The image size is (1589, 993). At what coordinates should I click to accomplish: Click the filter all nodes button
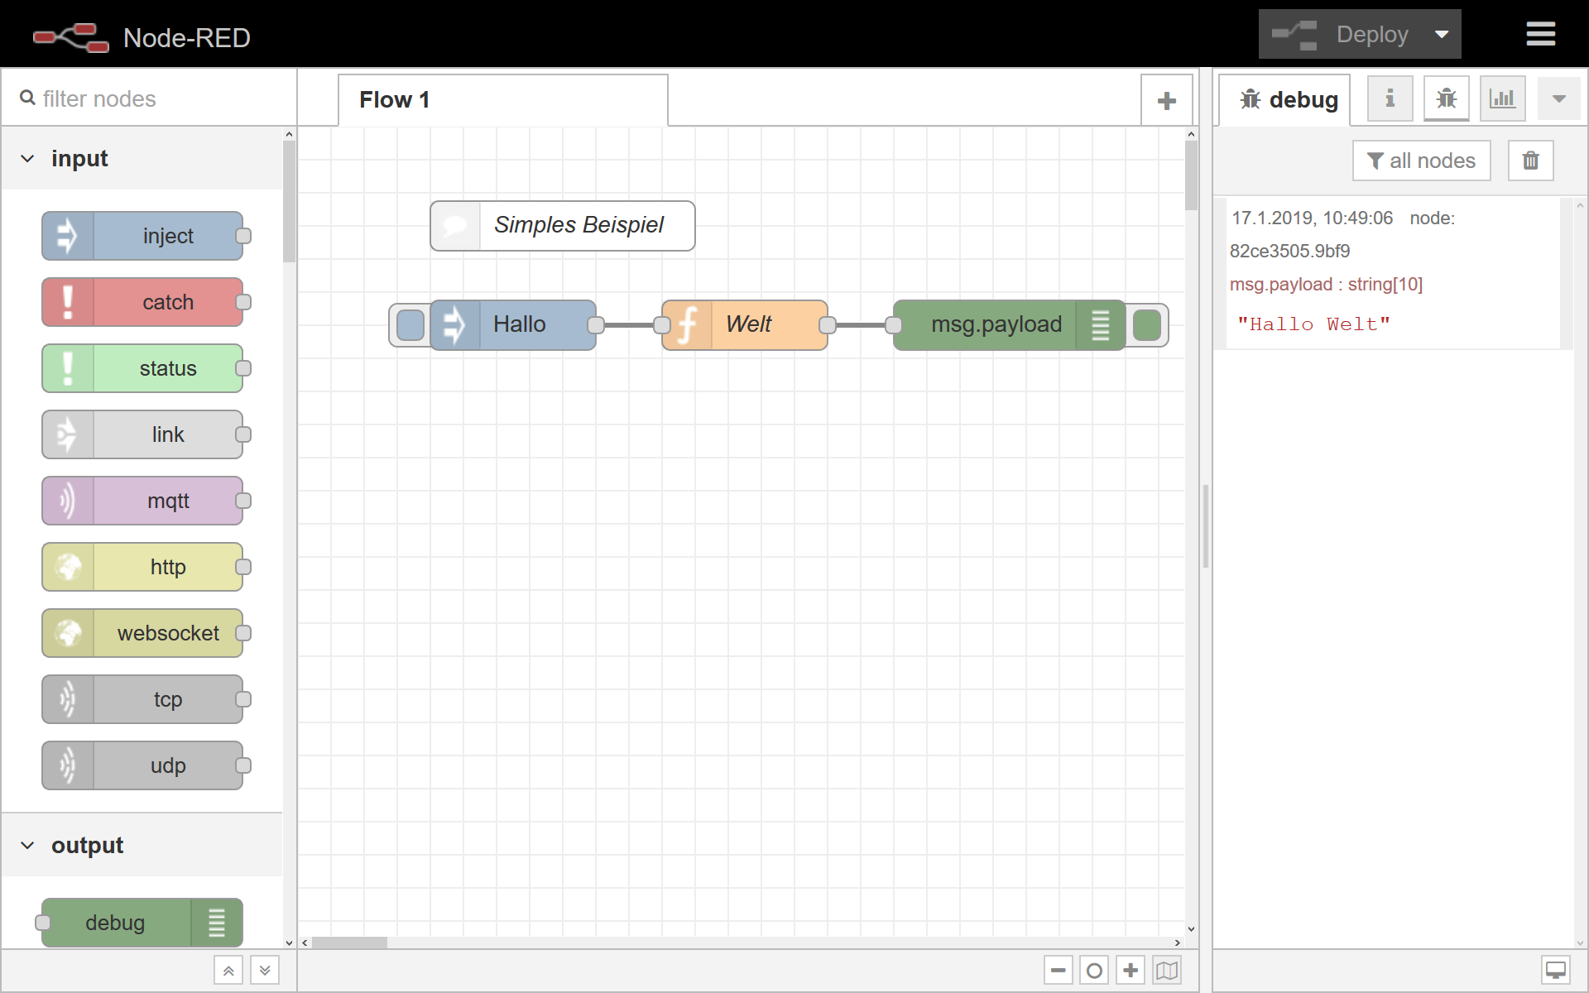(1422, 159)
